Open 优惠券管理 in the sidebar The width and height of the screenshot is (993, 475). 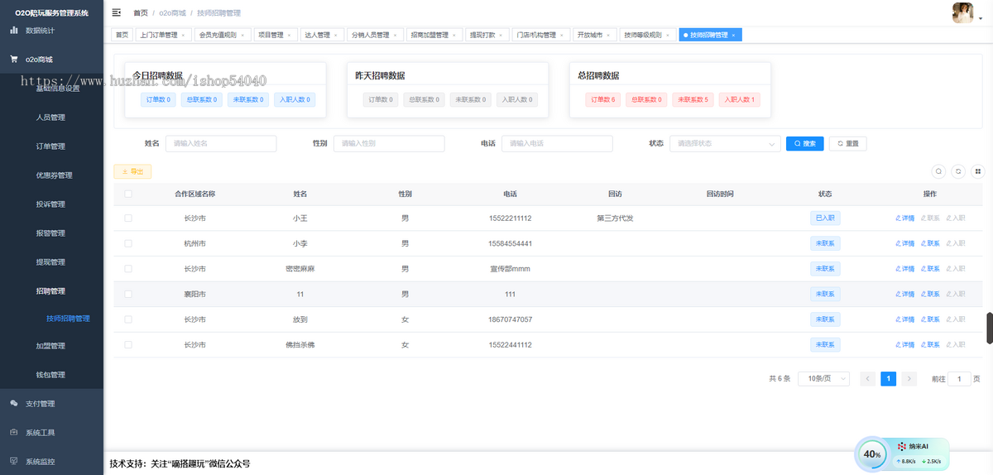click(55, 175)
